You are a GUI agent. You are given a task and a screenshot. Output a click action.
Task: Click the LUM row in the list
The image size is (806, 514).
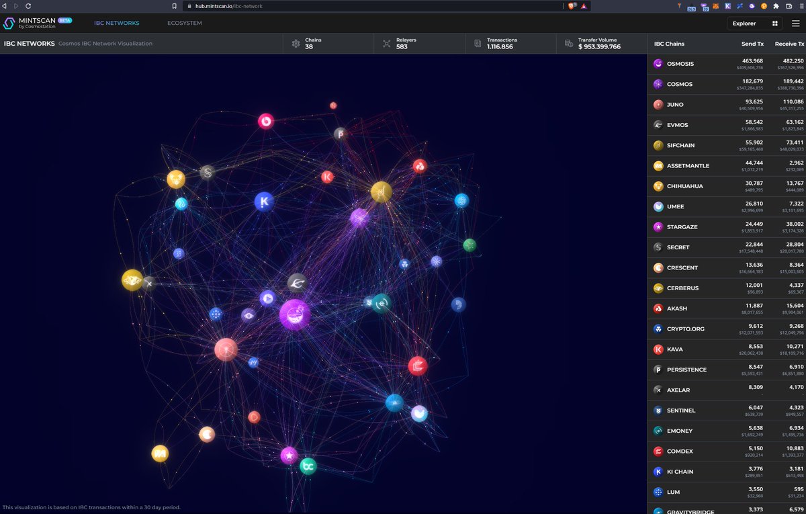tap(727, 492)
